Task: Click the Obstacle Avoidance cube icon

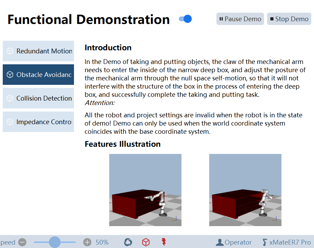Action: (10, 75)
